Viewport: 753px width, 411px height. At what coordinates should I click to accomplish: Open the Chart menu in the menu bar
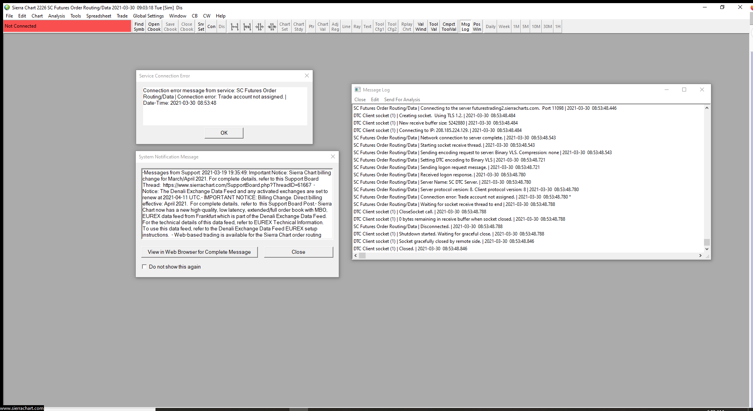pos(37,16)
